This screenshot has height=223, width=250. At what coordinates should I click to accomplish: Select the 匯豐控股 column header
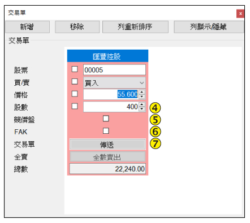click(107, 56)
